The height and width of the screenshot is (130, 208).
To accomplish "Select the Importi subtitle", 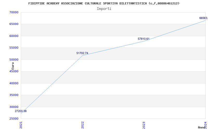I will click(104, 9).
